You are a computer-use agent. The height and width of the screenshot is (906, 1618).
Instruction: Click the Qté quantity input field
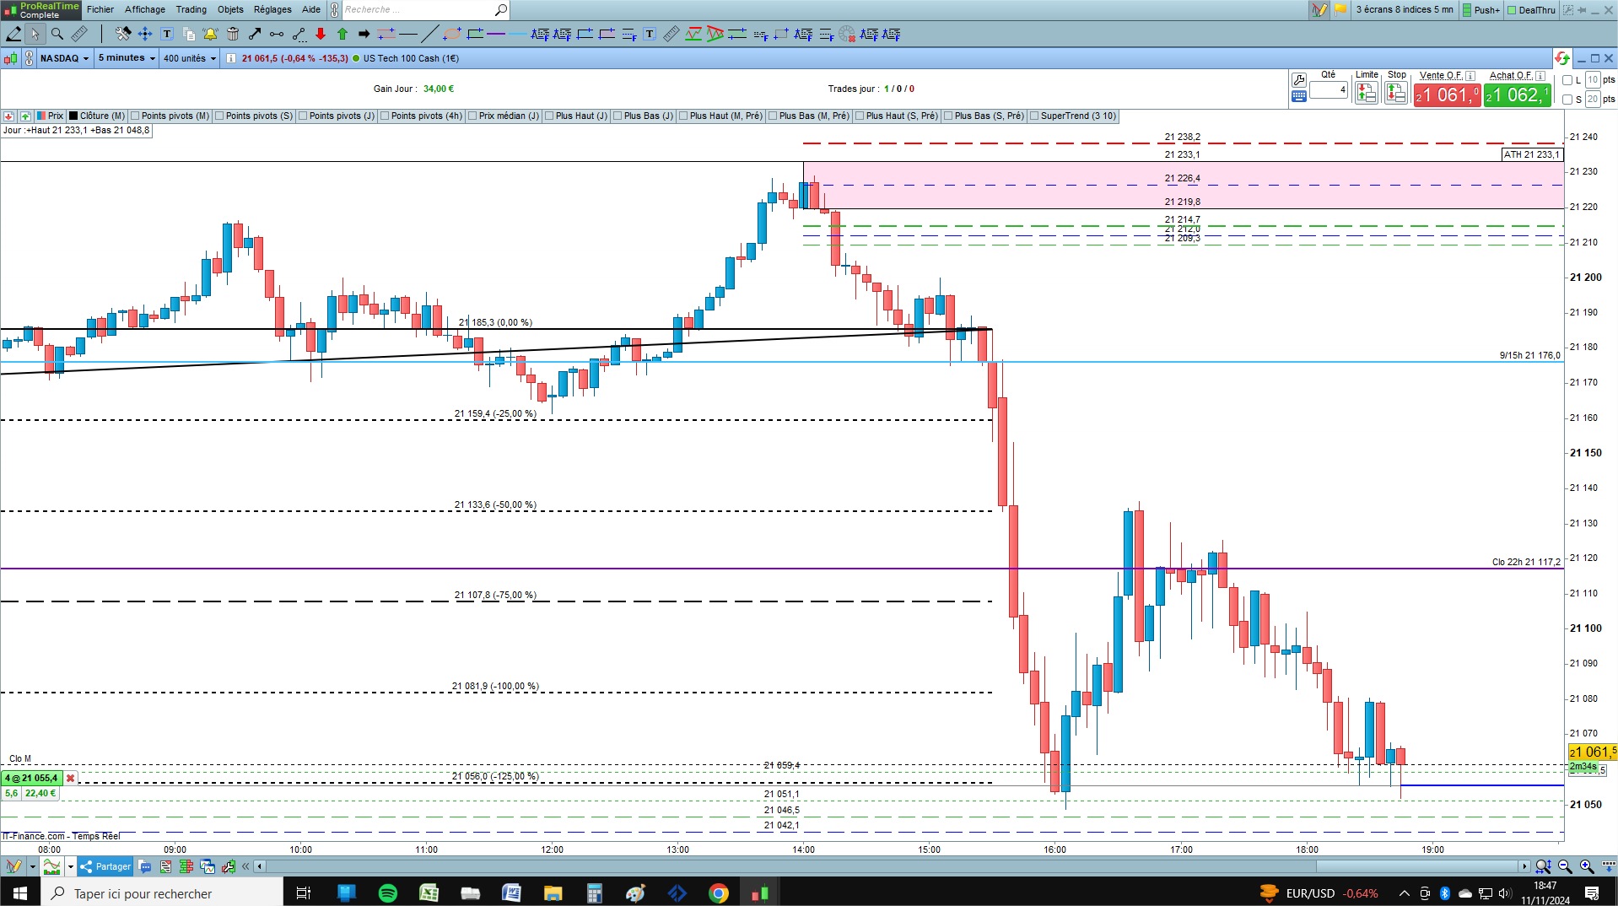1329,89
